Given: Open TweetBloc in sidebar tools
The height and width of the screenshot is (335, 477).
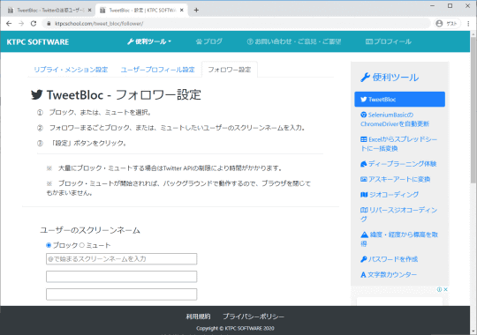Looking at the screenshot, I should pyautogui.click(x=399, y=100).
